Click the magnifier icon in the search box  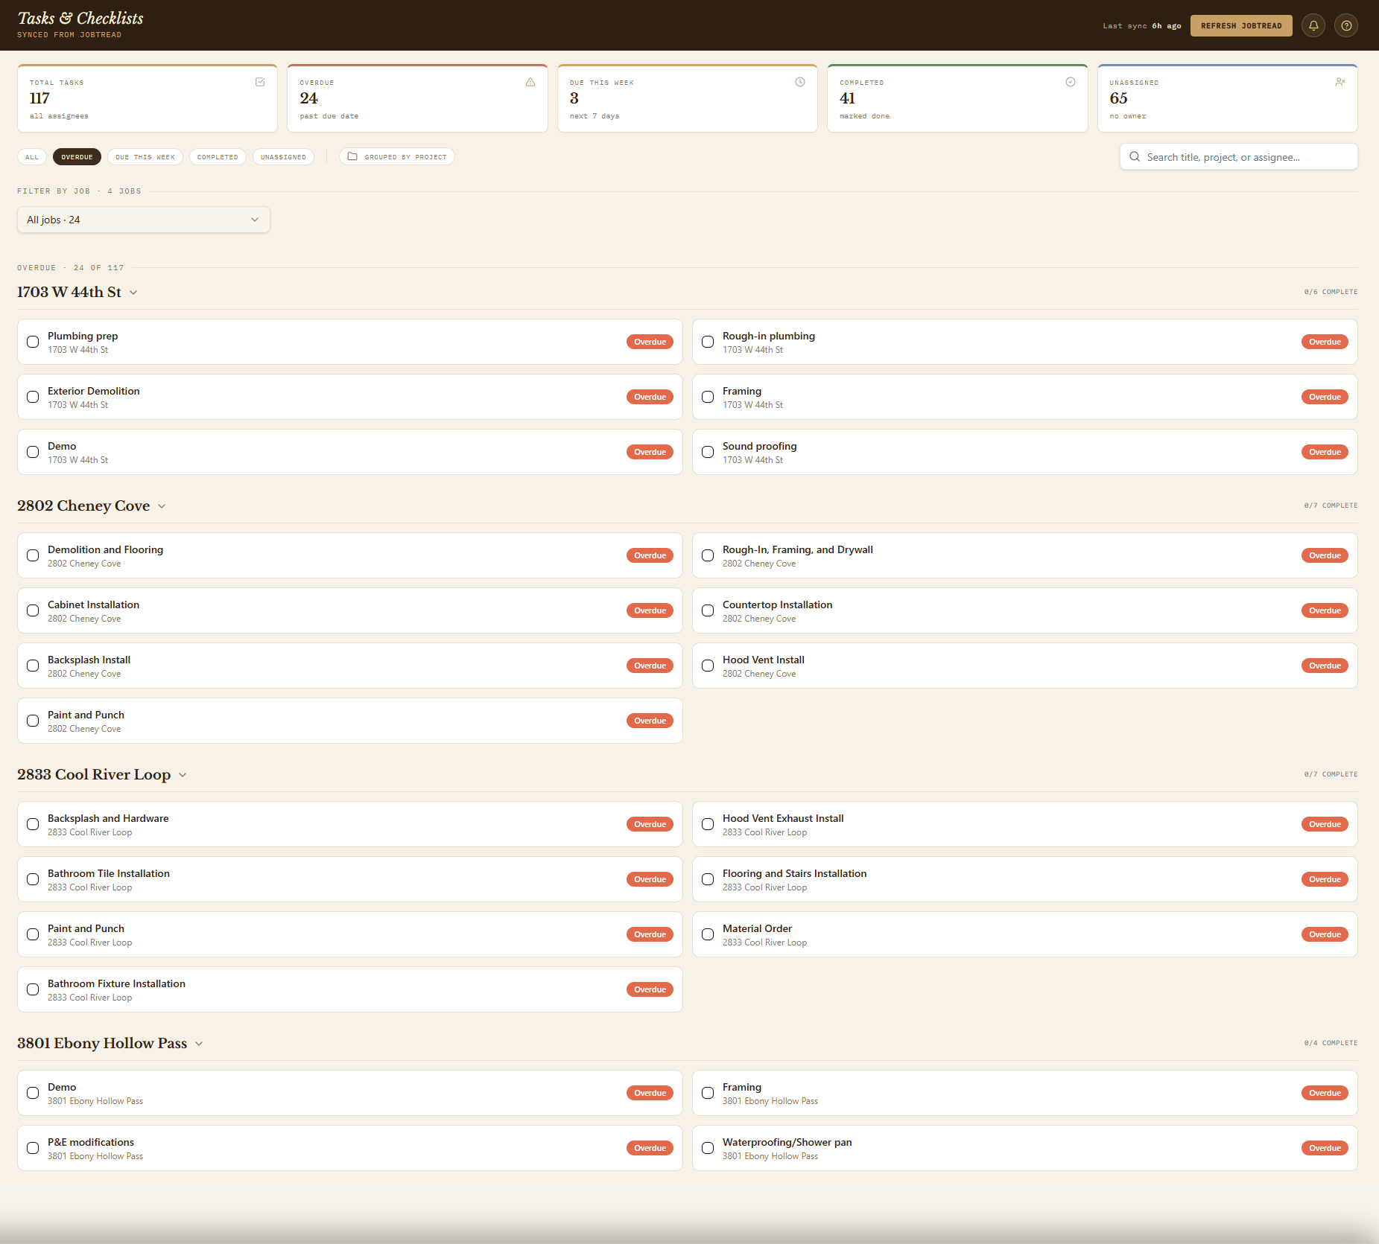coord(1135,157)
